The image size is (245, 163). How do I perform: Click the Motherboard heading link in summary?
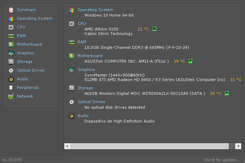[x=90, y=56]
